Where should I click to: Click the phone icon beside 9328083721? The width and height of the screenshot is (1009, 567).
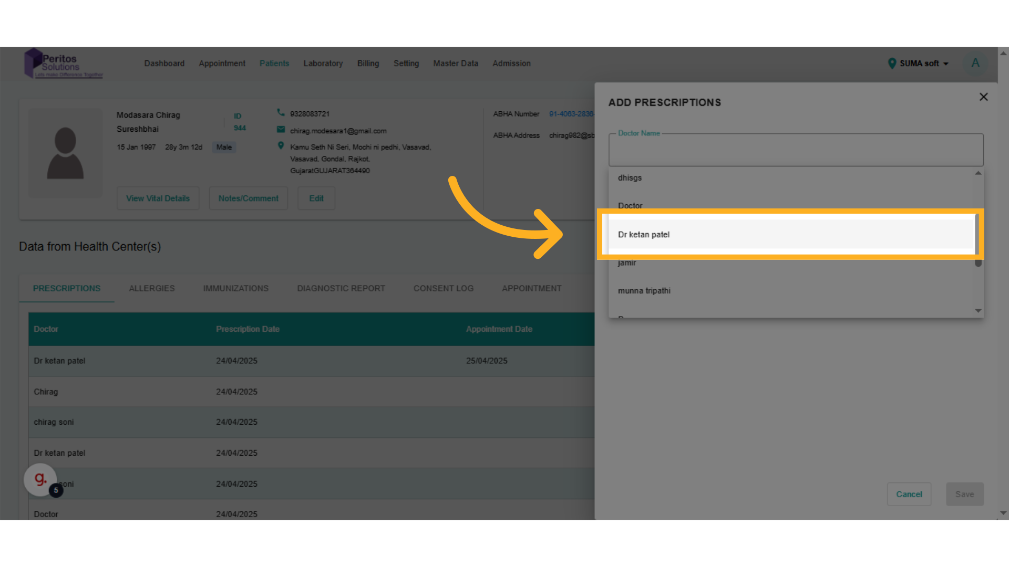click(x=281, y=113)
